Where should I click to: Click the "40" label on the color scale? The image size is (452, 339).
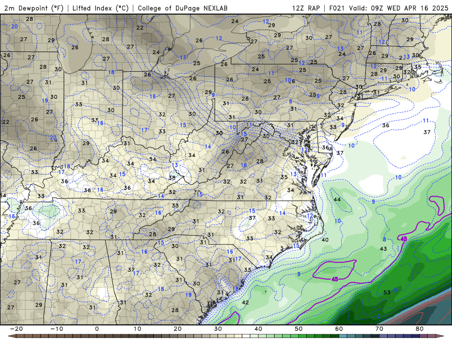(x=258, y=329)
